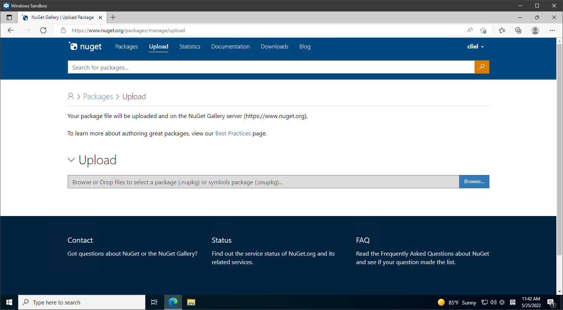View site information lock icon
The height and width of the screenshot is (310, 563).
63,30
